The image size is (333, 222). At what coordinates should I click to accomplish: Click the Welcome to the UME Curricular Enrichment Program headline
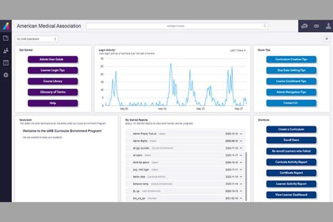click(62, 131)
